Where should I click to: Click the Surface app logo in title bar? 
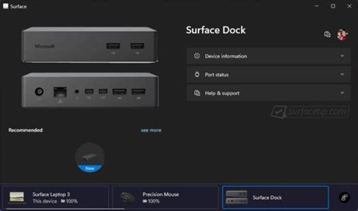tap(5, 6)
